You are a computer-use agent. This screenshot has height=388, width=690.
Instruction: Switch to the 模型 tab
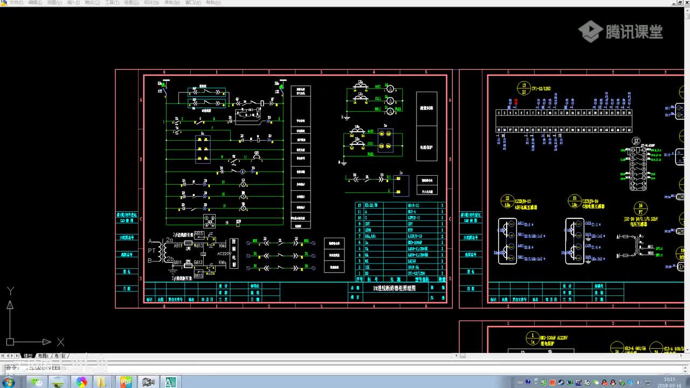click(x=27, y=356)
